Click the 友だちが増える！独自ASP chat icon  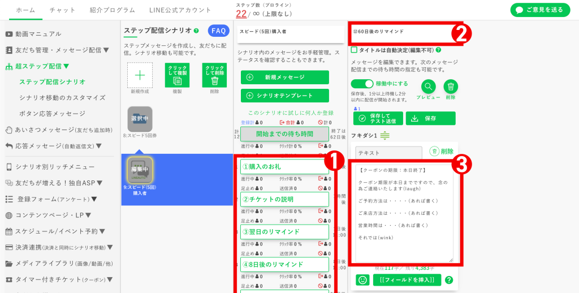[x=9, y=183]
